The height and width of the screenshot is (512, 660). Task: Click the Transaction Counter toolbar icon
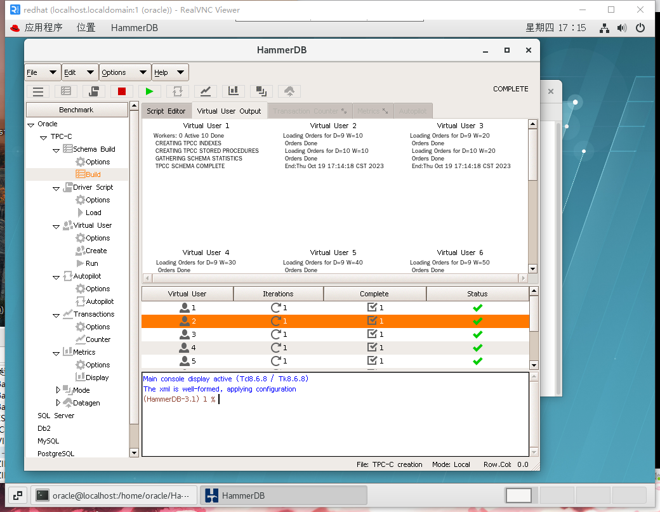tap(206, 91)
